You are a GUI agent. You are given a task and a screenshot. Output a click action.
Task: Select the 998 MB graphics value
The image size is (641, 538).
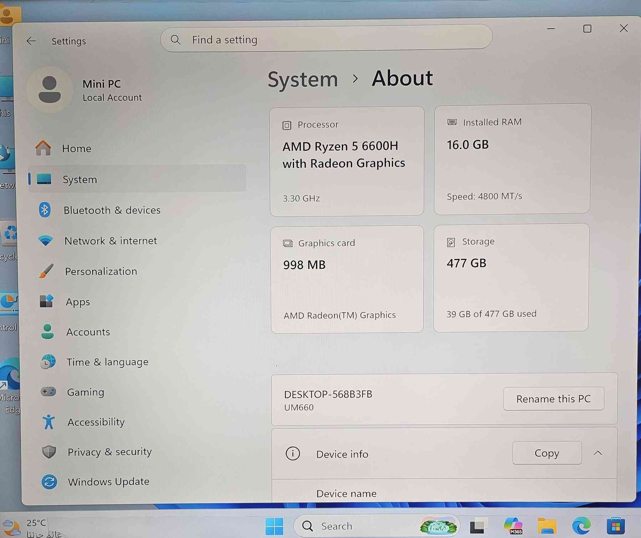pos(304,265)
